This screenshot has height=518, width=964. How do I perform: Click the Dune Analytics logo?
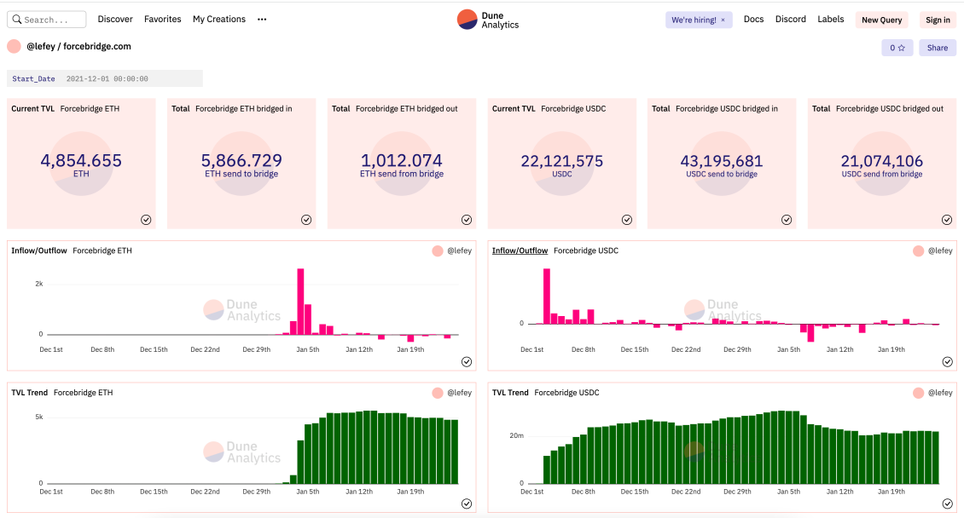tap(488, 20)
